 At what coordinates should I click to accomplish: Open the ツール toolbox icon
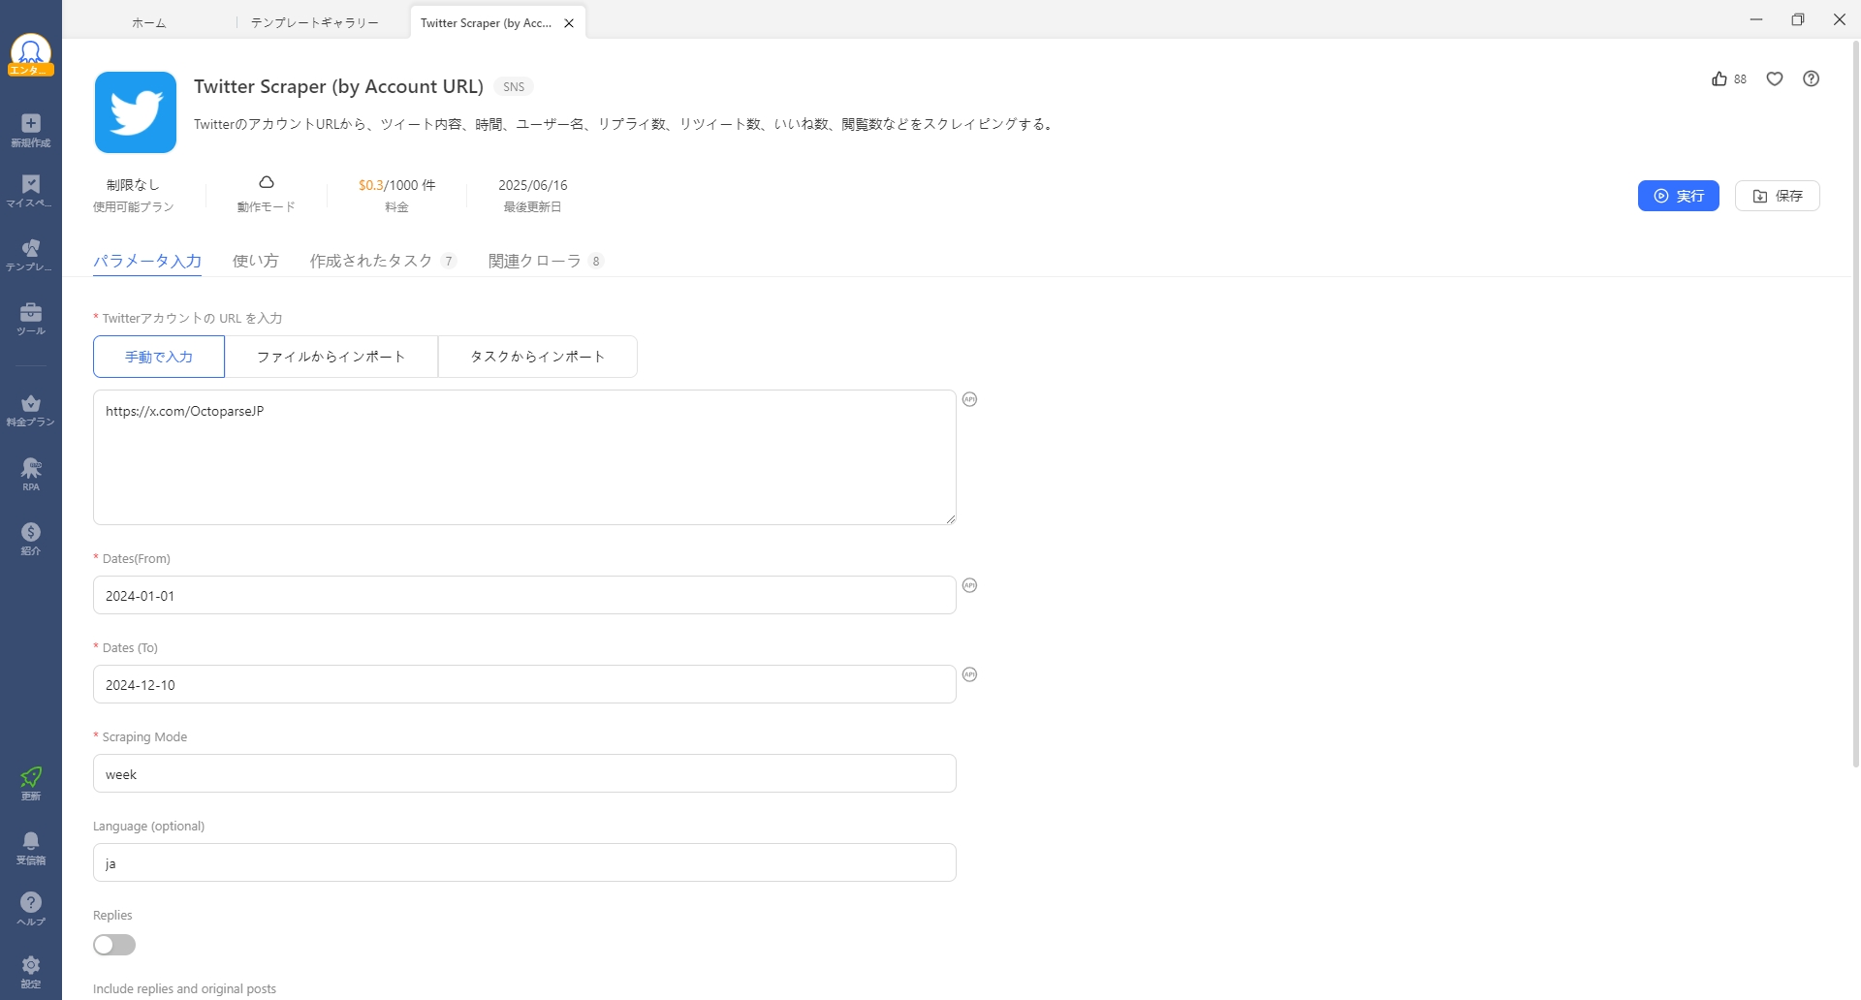point(31,319)
